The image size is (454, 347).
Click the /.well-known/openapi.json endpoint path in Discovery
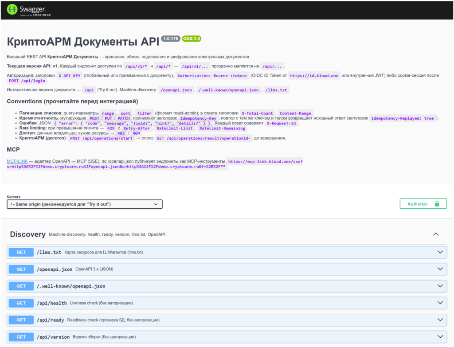[71, 286]
